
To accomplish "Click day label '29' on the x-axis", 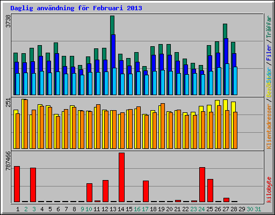I will click(242, 209).
